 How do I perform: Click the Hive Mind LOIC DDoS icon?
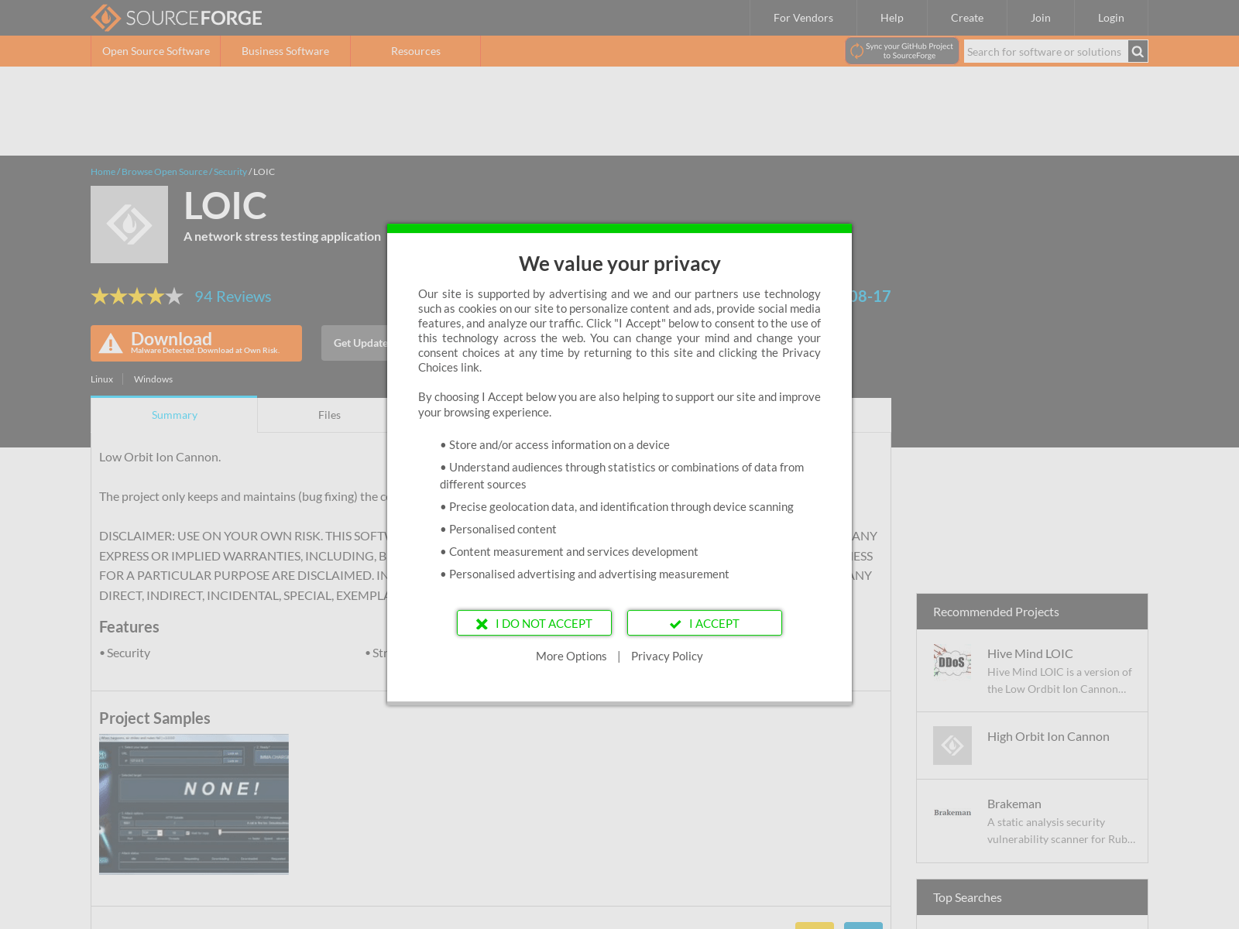(x=952, y=660)
